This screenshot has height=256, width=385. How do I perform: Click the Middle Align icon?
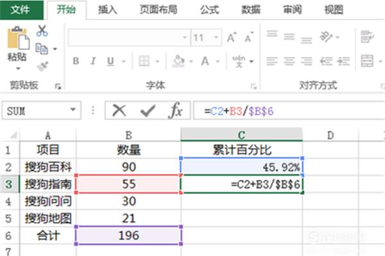pyautogui.click(x=289, y=36)
